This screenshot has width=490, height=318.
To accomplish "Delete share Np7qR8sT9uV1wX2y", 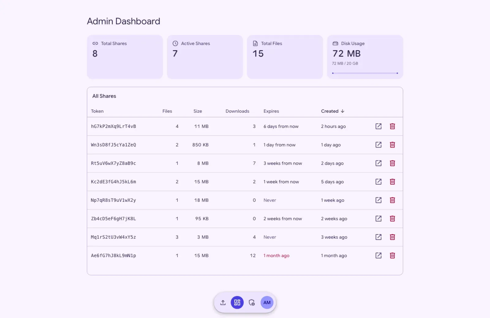I will click(x=392, y=200).
